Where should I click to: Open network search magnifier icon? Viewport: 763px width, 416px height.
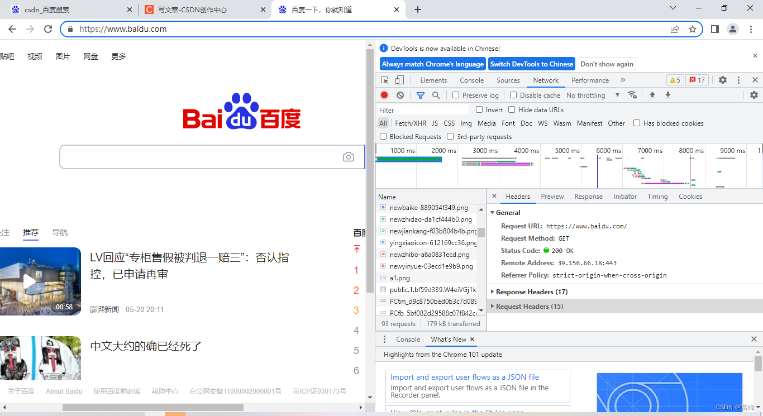tap(436, 95)
